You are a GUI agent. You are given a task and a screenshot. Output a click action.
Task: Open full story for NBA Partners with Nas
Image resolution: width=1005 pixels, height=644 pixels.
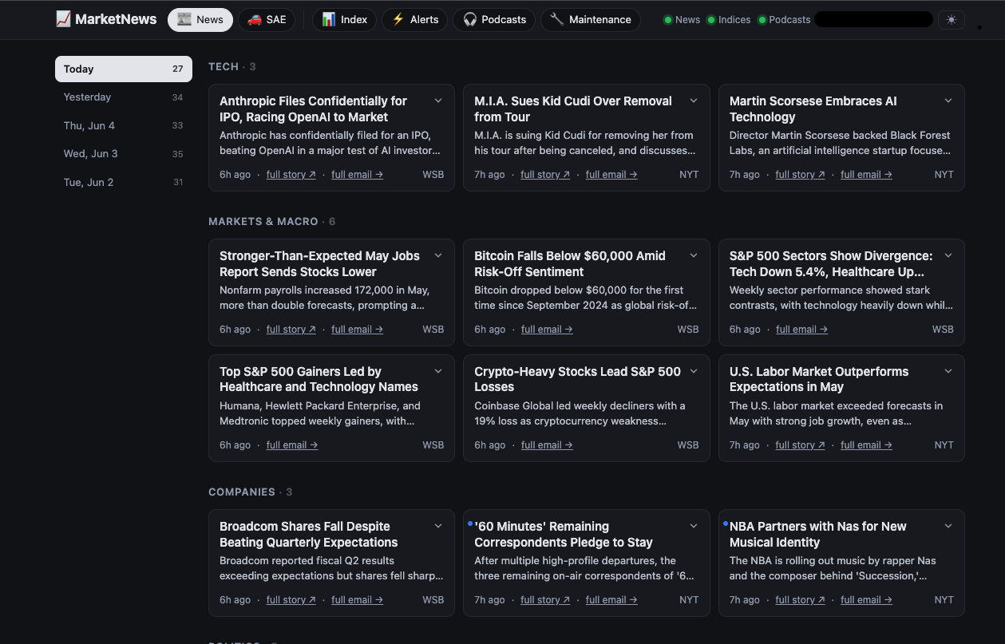click(x=800, y=600)
